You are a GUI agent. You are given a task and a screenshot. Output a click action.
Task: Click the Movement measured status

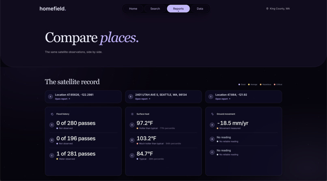[230, 129]
